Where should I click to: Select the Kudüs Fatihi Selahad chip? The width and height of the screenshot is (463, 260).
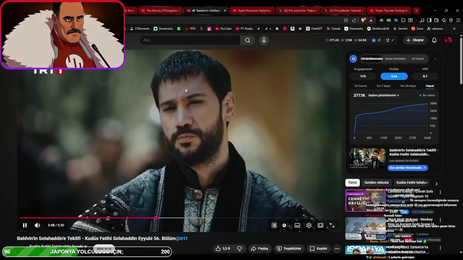tap(412, 183)
